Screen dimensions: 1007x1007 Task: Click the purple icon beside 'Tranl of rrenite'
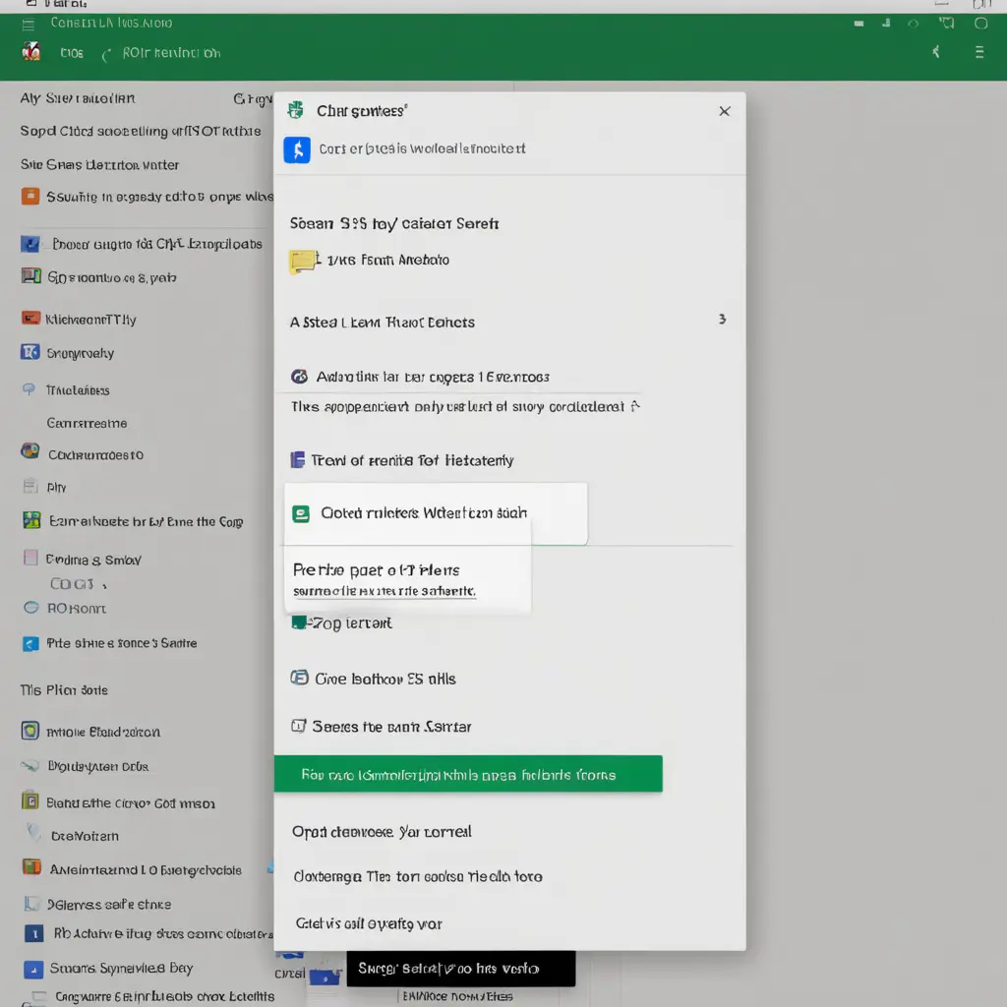point(297,460)
